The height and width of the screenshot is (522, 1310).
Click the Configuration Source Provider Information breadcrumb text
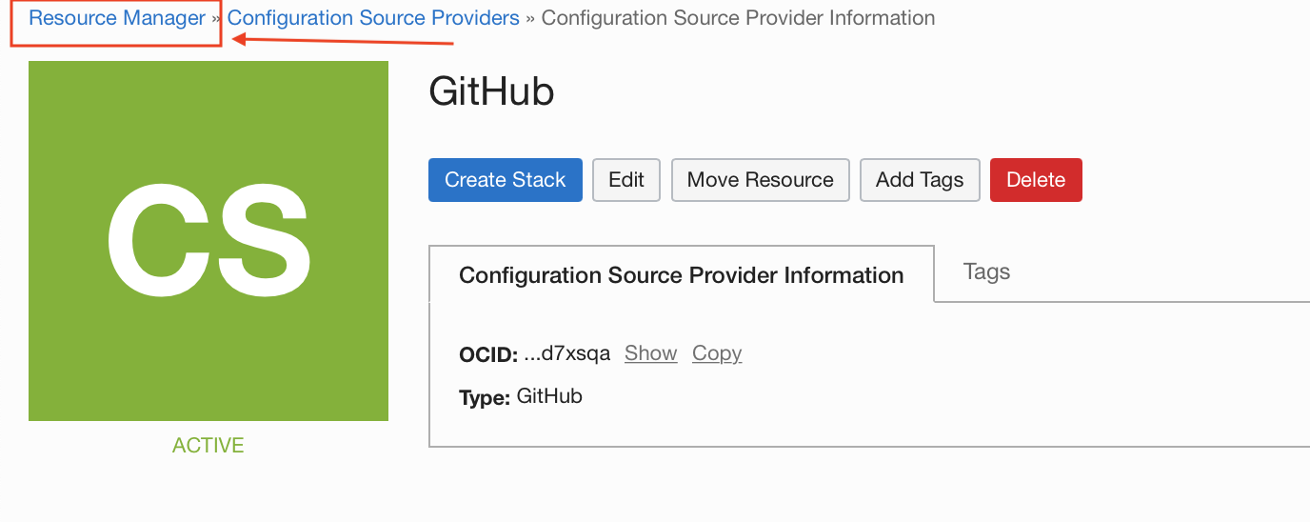pyautogui.click(x=738, y=18)
